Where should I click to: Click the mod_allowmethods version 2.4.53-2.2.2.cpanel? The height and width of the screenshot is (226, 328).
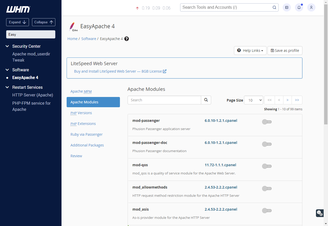pyautogui.click(x=221, y=187)
